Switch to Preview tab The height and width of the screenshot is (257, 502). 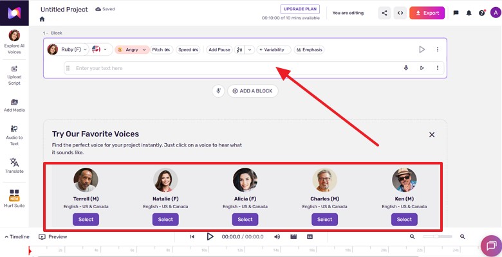click(53, 237)
